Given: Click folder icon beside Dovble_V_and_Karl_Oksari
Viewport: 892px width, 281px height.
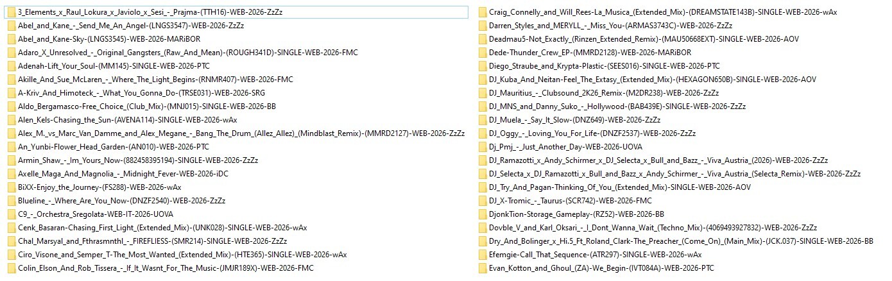Looking at the screenshot, I should click(x=482, y=228).
